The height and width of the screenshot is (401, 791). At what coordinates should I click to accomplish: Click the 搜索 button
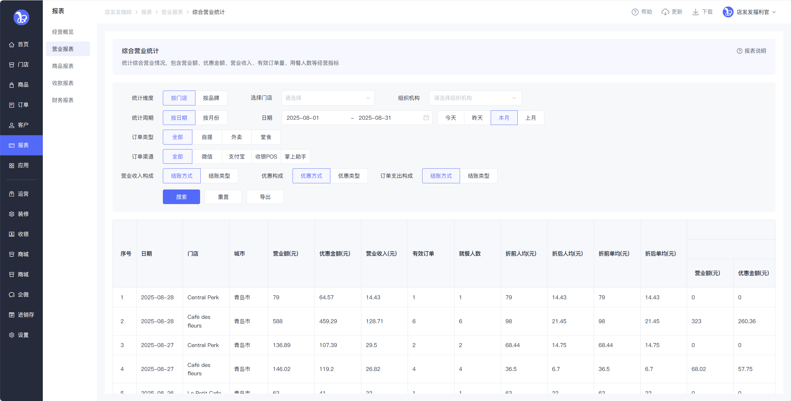point(181,197)
